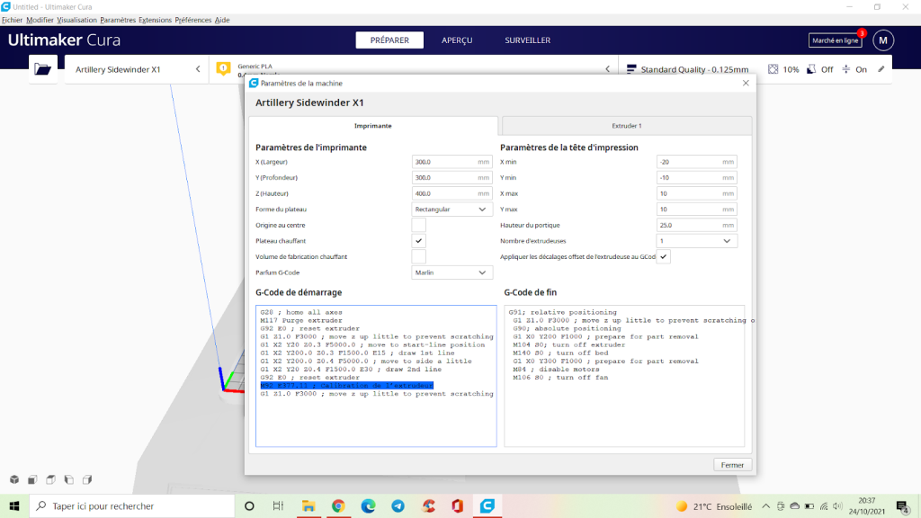The height and width of the screenshot is (518, 921).
Task: Click the volume icon in system tray
Action: pyautogui.click(x=837, y=506)
